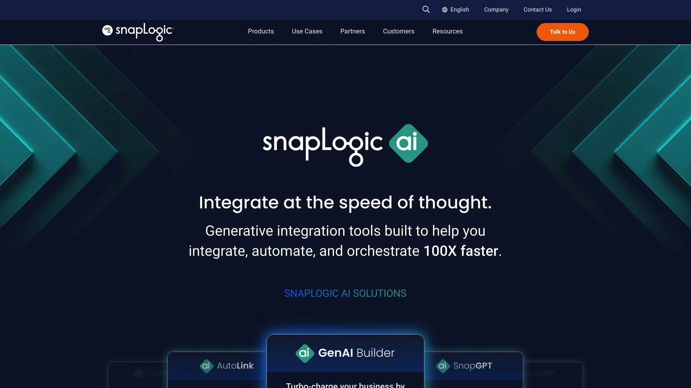Scroll the GenAI Builder card
691x388 pixels.
pyautogui.click(x=345, y=361)
